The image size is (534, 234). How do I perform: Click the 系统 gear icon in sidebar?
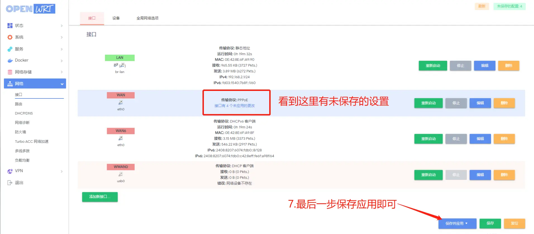point(10,37)
